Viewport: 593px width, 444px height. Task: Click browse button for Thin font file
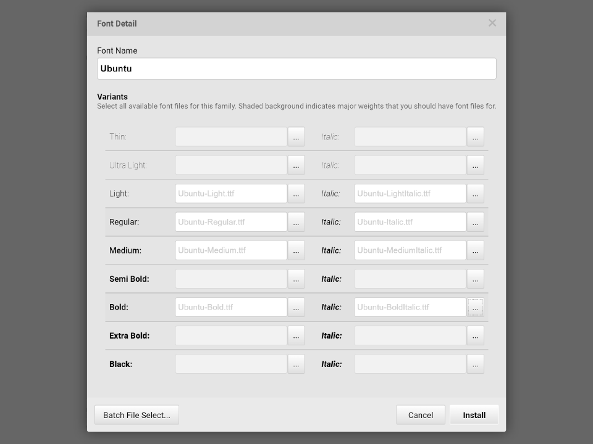[x=296, y=137]
